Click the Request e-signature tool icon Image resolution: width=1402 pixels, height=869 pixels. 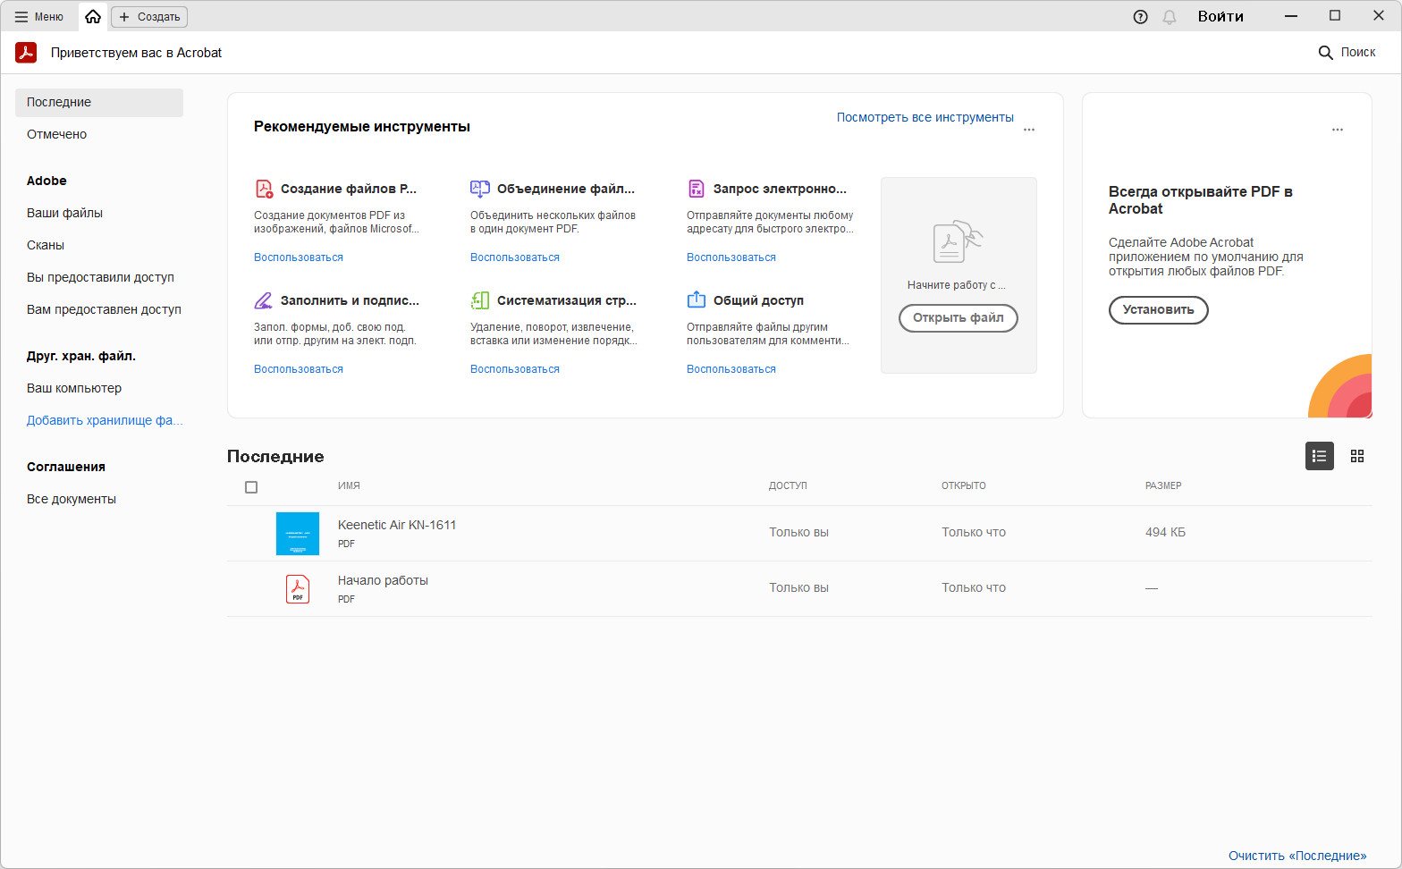697,189
